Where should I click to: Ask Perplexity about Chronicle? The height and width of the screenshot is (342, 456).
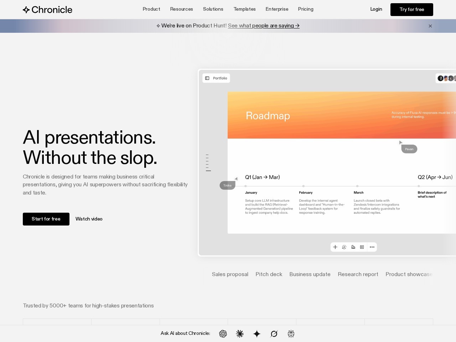pyautogui.click(x=291, y=334)
